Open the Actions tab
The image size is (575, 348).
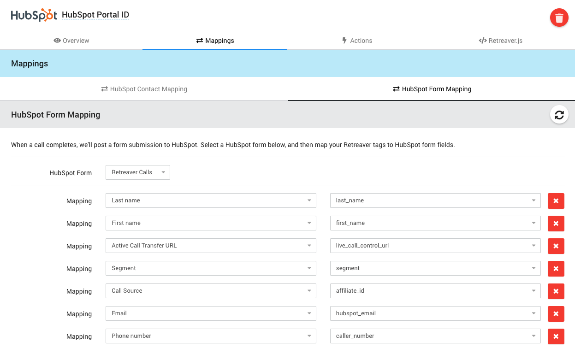(x=356, y=41)
